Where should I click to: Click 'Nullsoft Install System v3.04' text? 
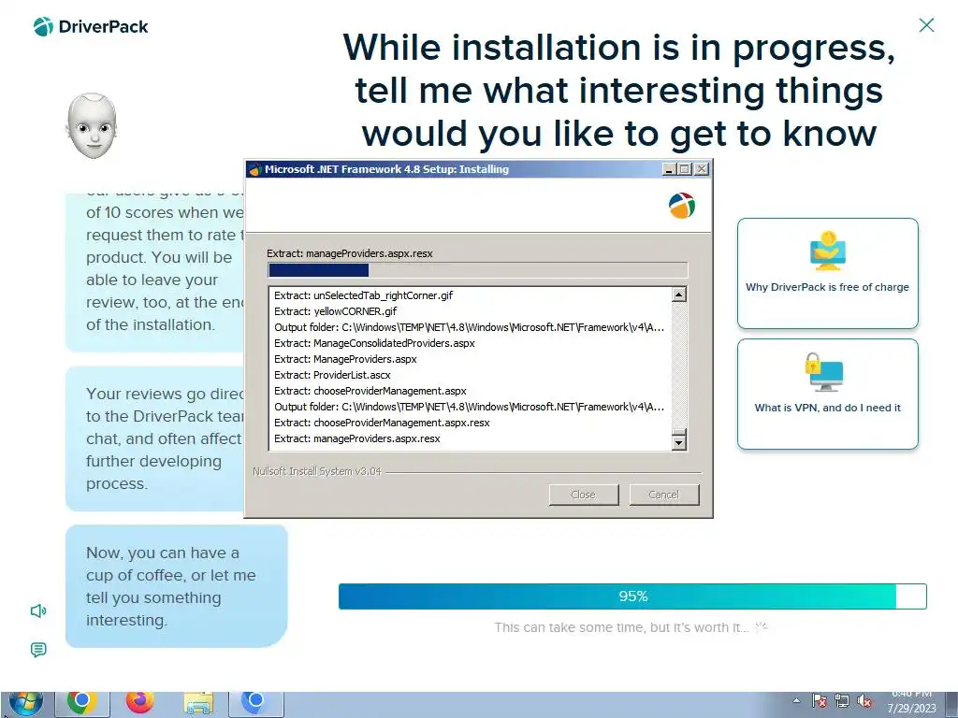click(317, 471)
